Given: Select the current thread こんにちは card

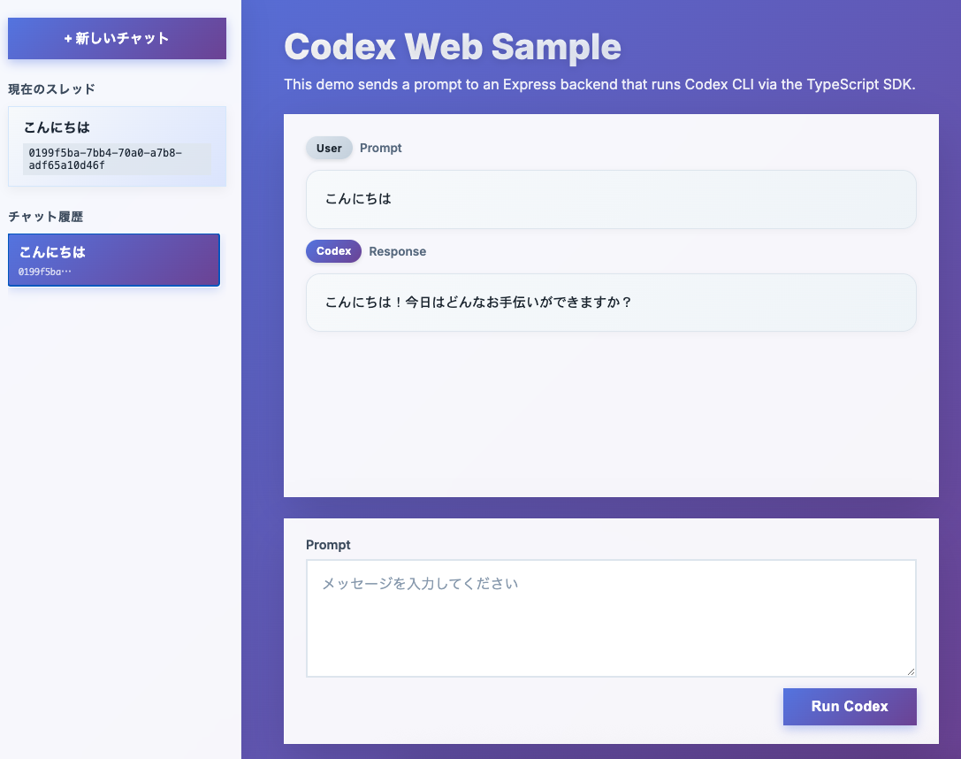Looking at the screenshot, I should tap(117, 147).
